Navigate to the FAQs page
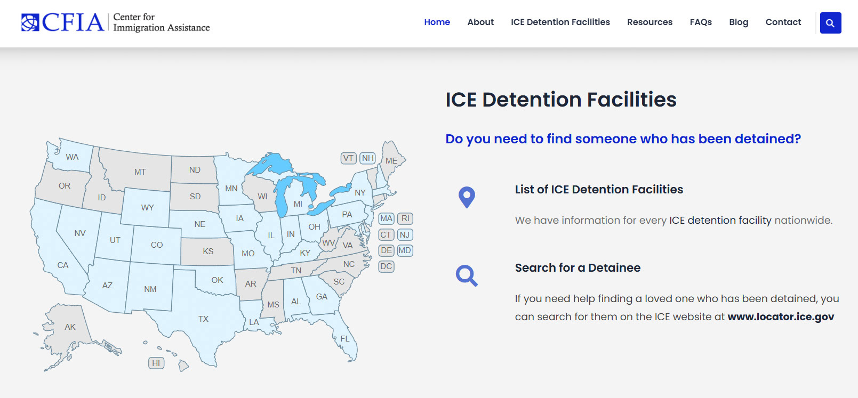This screenshot has height=398, width=858. click(701, 22)
